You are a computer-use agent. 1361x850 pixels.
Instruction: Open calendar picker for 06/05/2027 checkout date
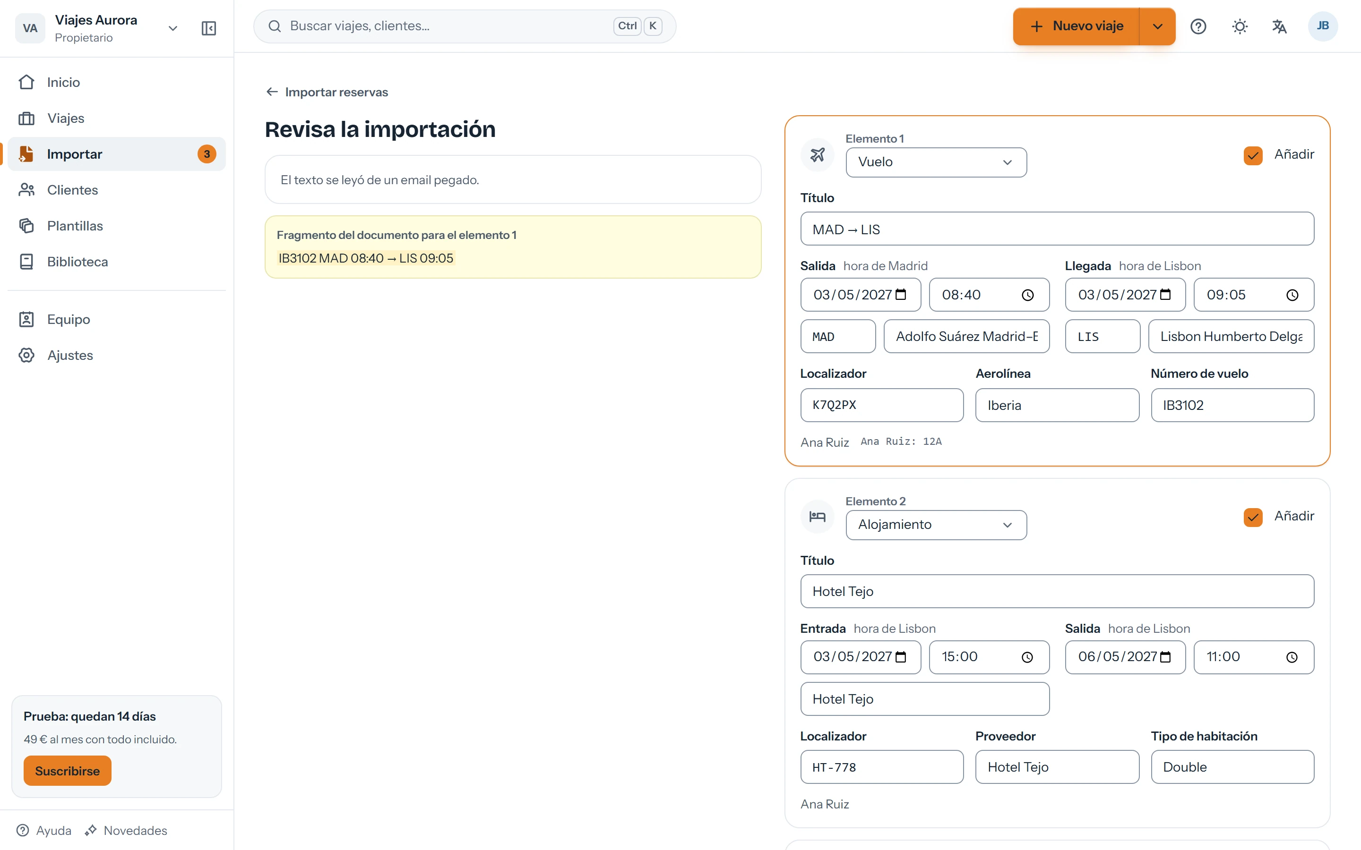(x=1165, y=656)
